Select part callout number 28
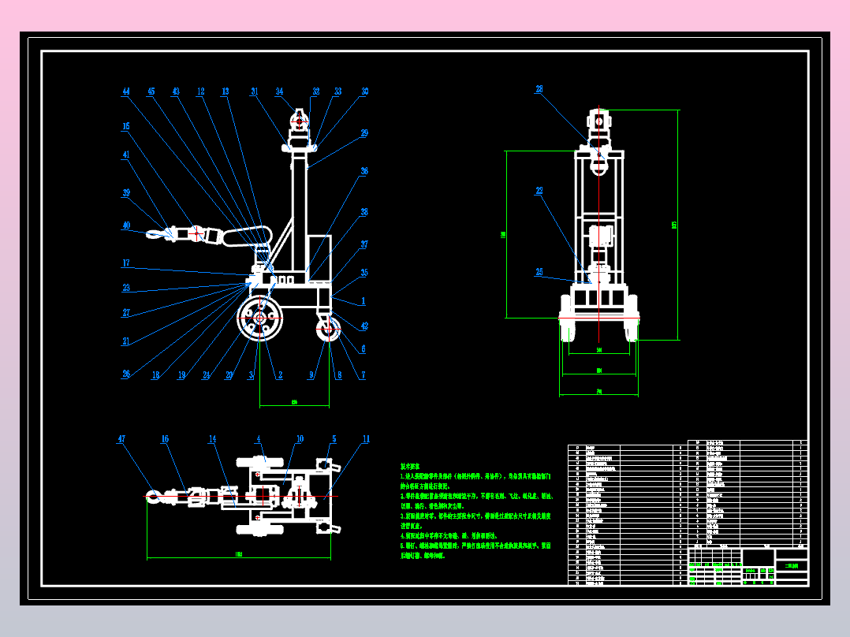The image size is (850, 637). (539, 89)
